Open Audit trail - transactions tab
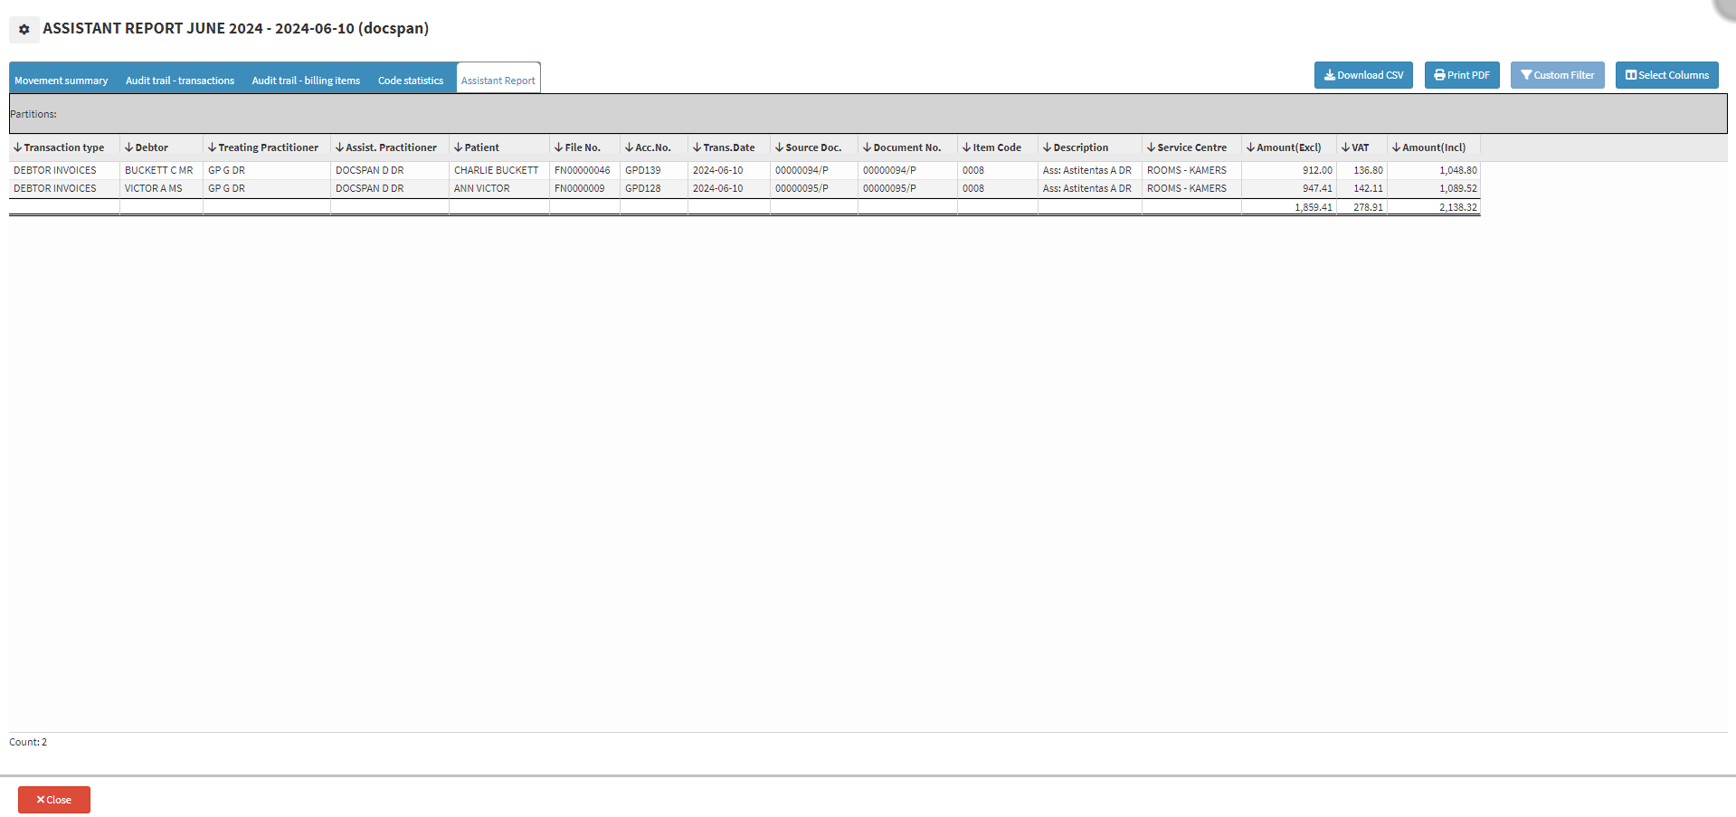This screenshot has width=1736, height=817. point(180,81)
